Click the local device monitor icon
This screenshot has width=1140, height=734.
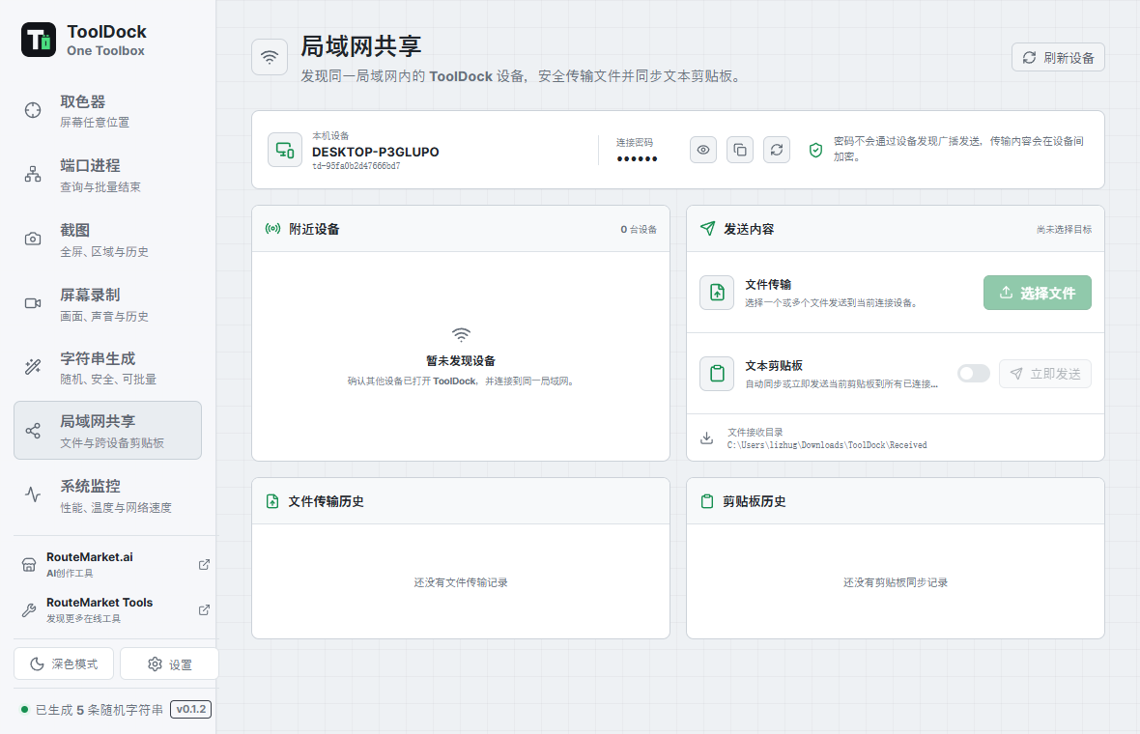[285, 150]
